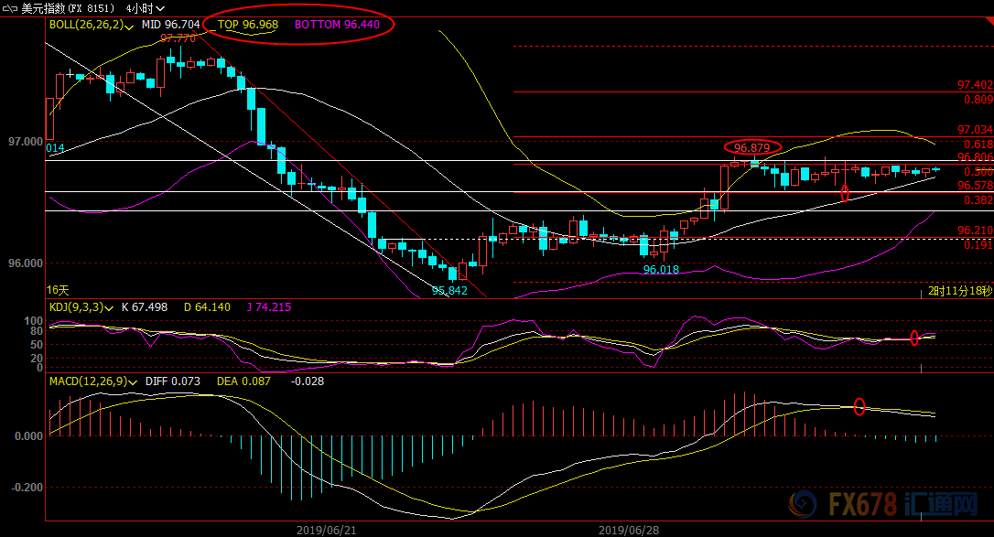Screen dimensions: 994x537
Task: Click the red circle marker on KDJ line
Action: click(x=914, y=338)
